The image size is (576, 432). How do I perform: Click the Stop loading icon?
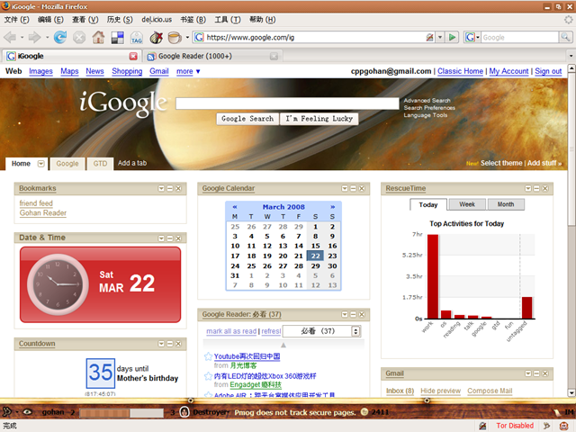79,37
